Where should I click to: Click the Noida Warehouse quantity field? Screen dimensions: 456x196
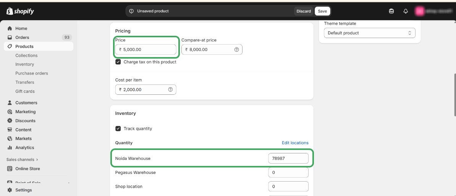pyautogui.click(x=288, y=158)
